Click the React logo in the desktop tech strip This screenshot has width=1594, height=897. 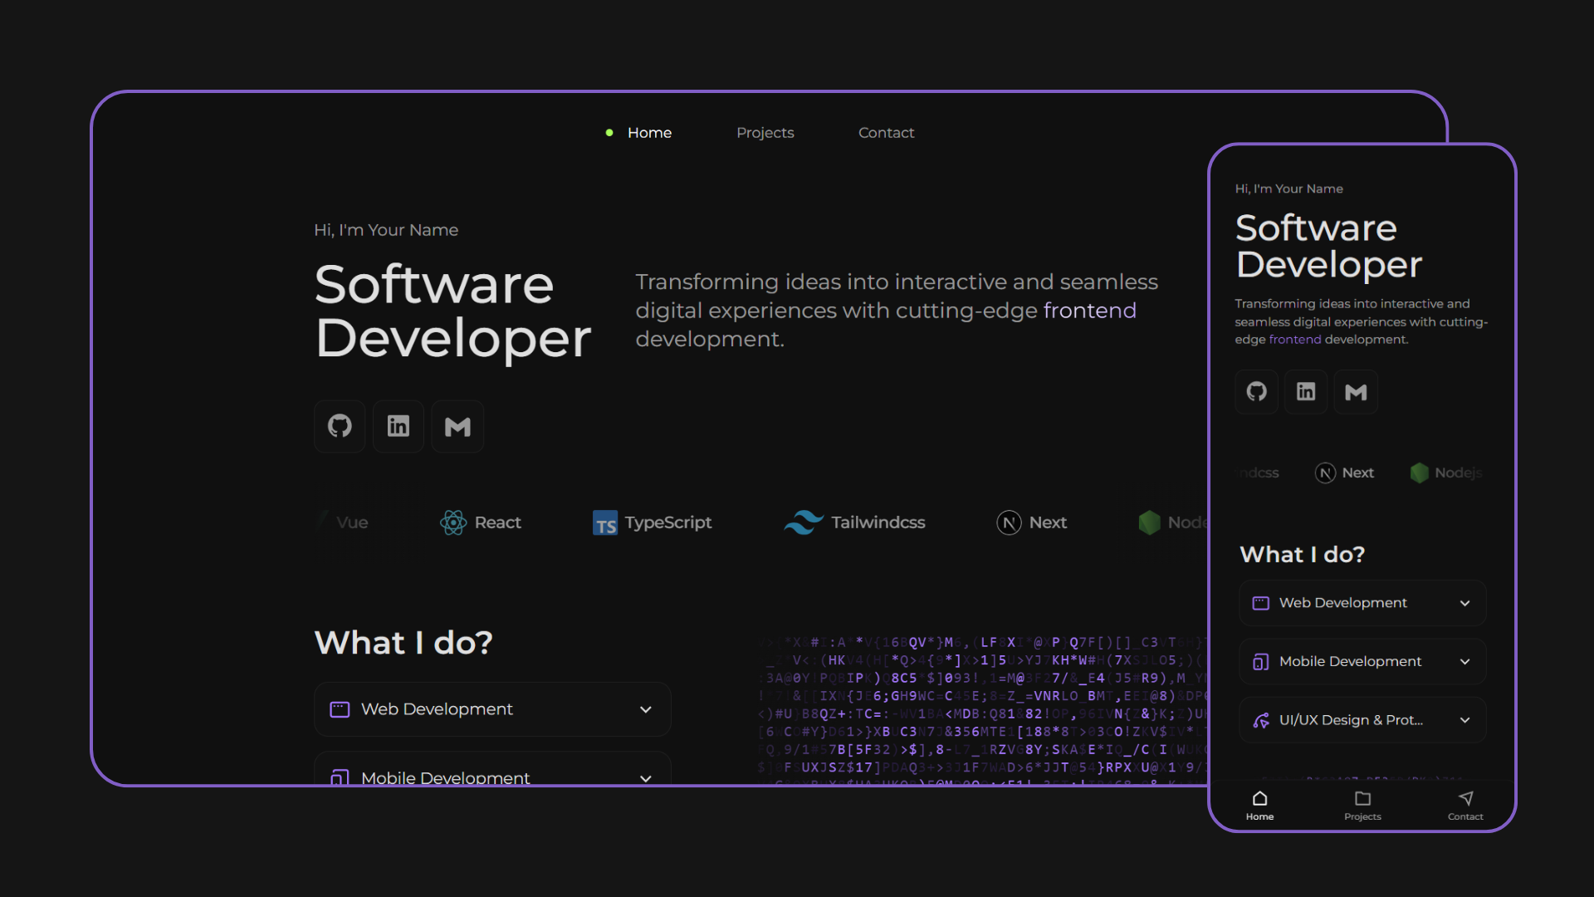point(453,522)
